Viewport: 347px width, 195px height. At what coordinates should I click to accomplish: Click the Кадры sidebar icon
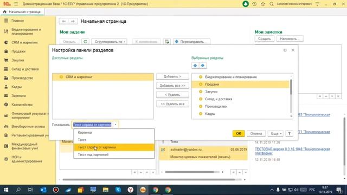tap(6, 87)
